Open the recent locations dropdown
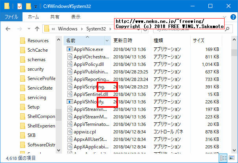Viewport: 238px width, 163px height. click(29, 28)
